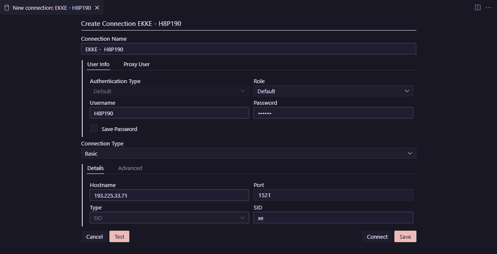
Task: Click the Connect button
Action: tap(377, 237)
